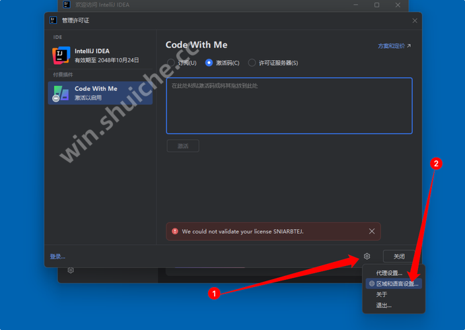Select Code With Me paid plugin entry
Image resolution: width=465 pixels, height=330 pixels.
pos(100,93)
